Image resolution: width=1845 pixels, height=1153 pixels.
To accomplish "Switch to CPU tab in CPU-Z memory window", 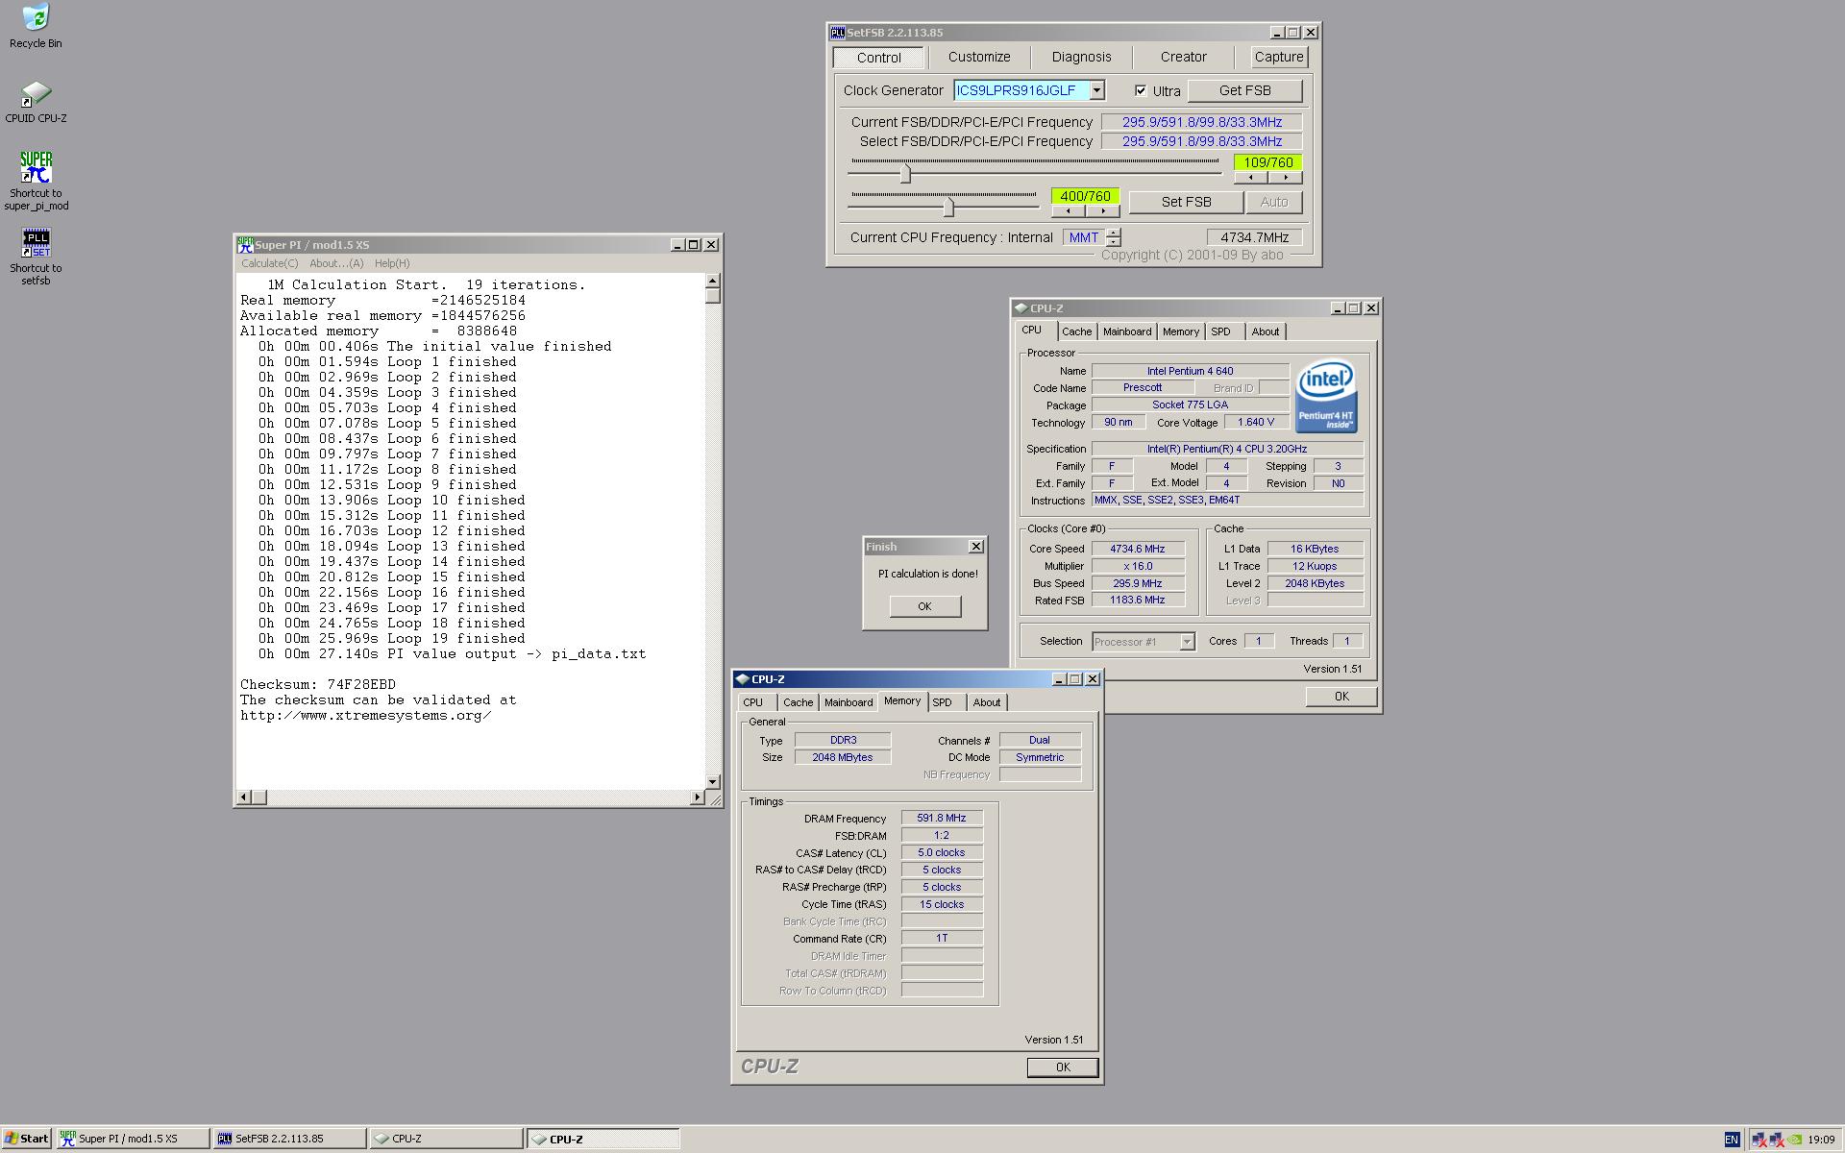I will pos(752,702).
